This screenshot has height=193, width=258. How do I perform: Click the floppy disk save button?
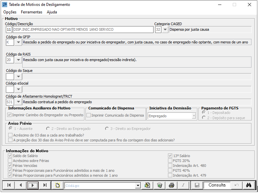(197, 185)
